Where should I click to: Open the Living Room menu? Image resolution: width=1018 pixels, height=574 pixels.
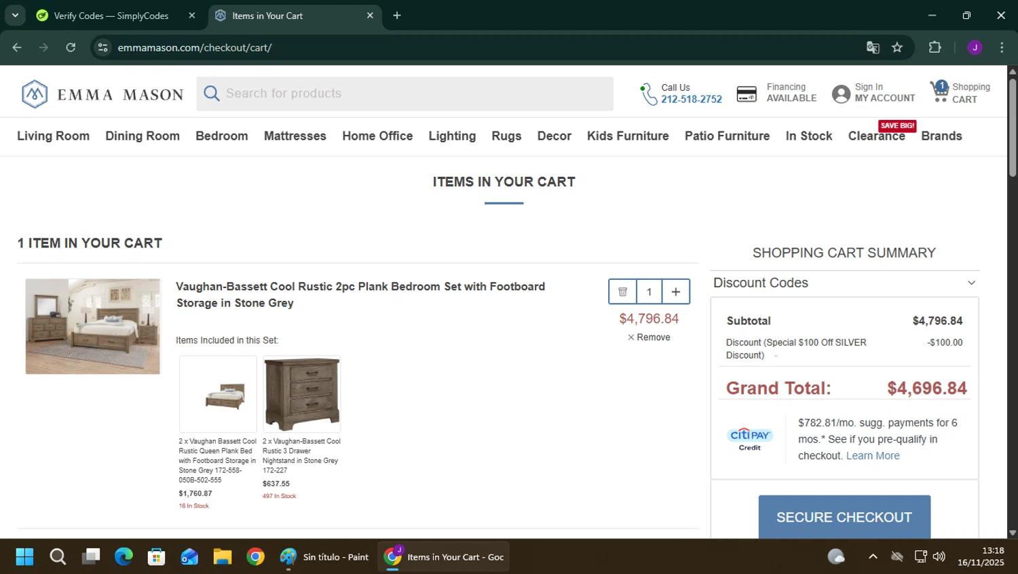53,136
